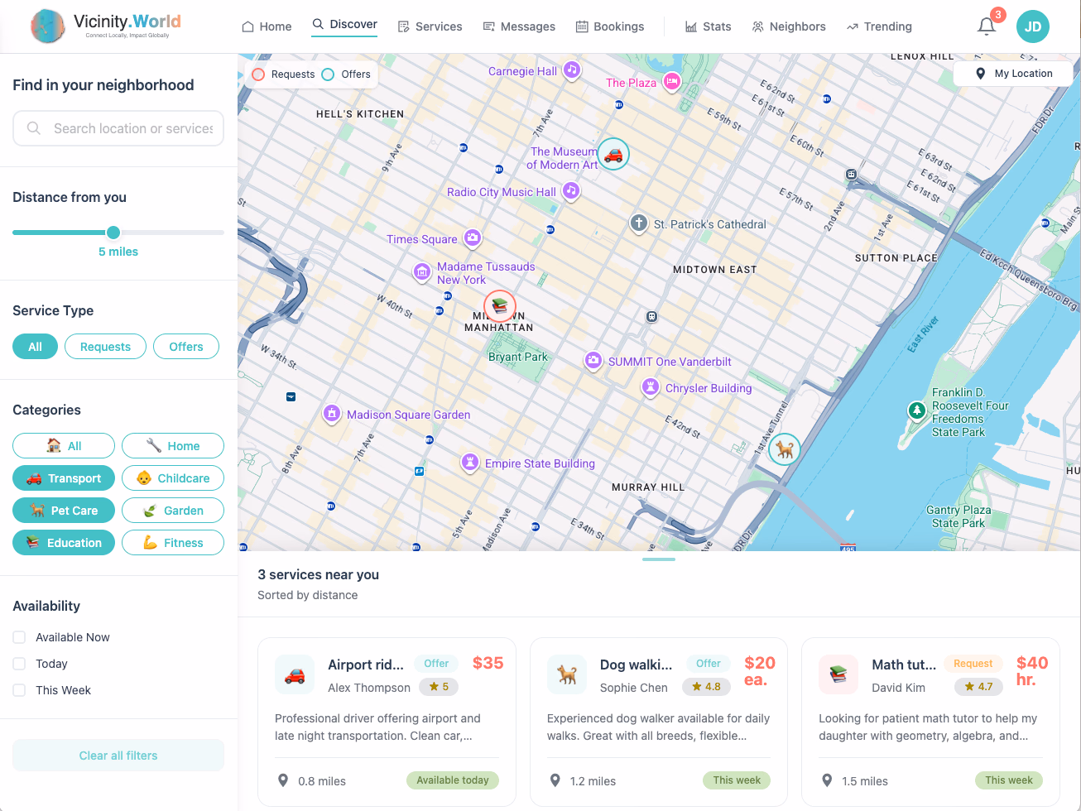Click the Carnegie Hall music pin
1081x811 pixels.
pyautogui.click(x=572, y=70)
